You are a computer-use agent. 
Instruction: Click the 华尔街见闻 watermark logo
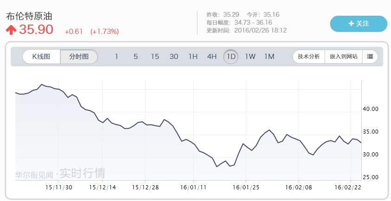(x=60, y=174)
